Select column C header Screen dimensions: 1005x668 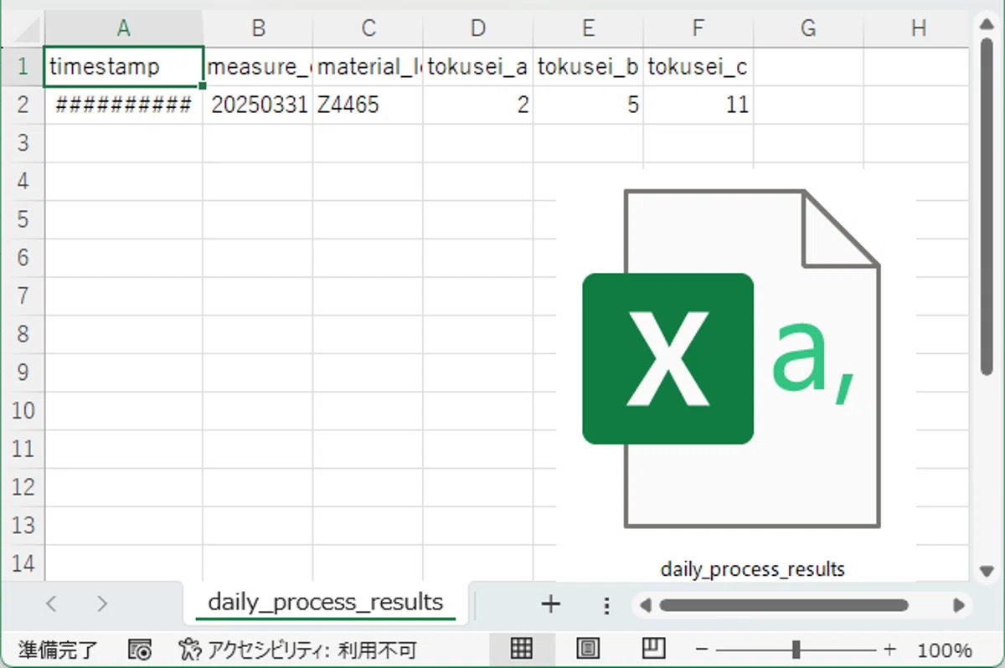click(x=368, y=28)
